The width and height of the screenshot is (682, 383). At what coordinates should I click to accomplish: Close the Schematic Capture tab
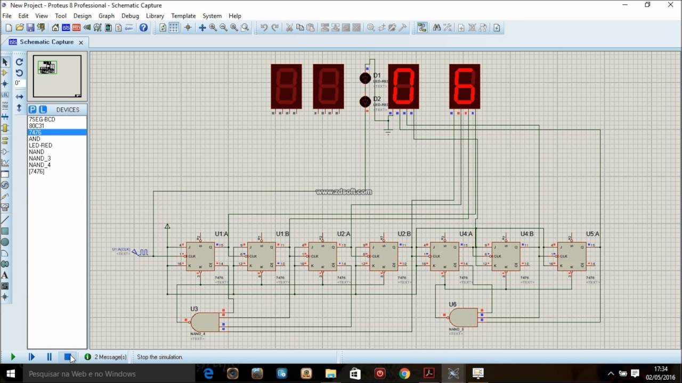click(81, 43)
